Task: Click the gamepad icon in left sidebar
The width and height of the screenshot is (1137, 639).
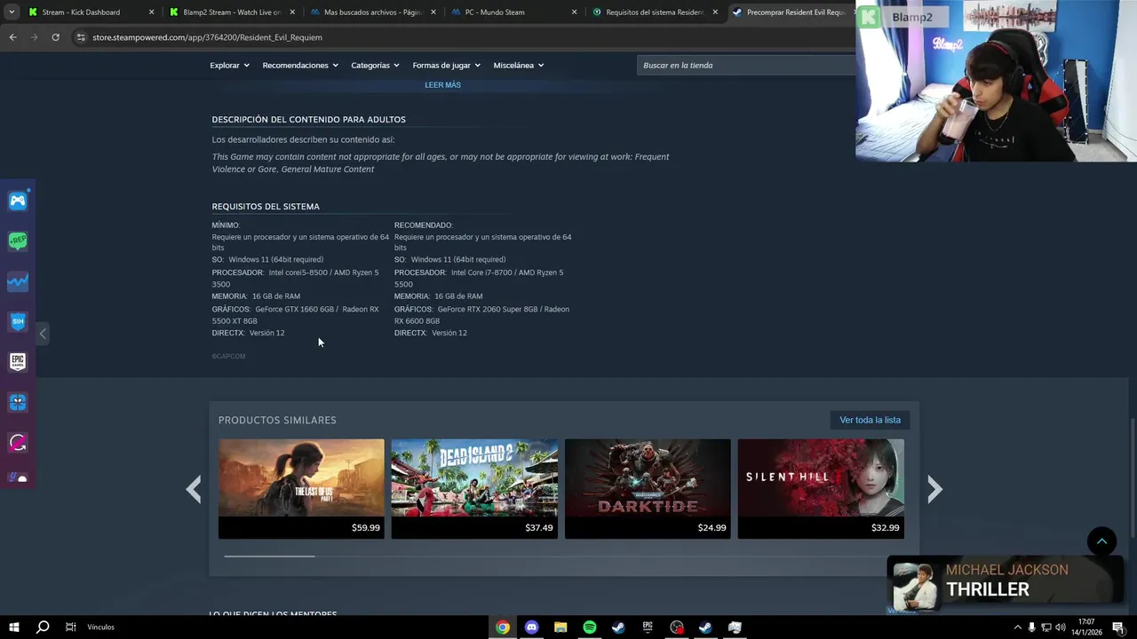Action: [18, 201]
